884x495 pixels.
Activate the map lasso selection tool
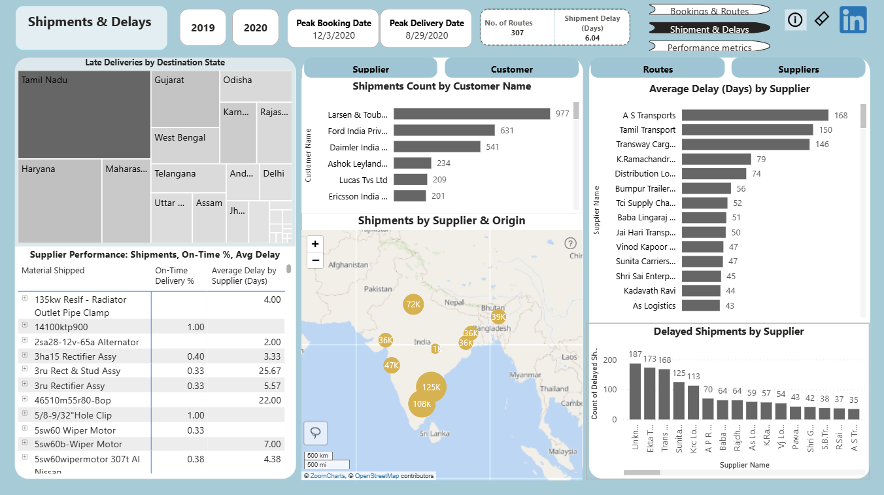point(316,433)
